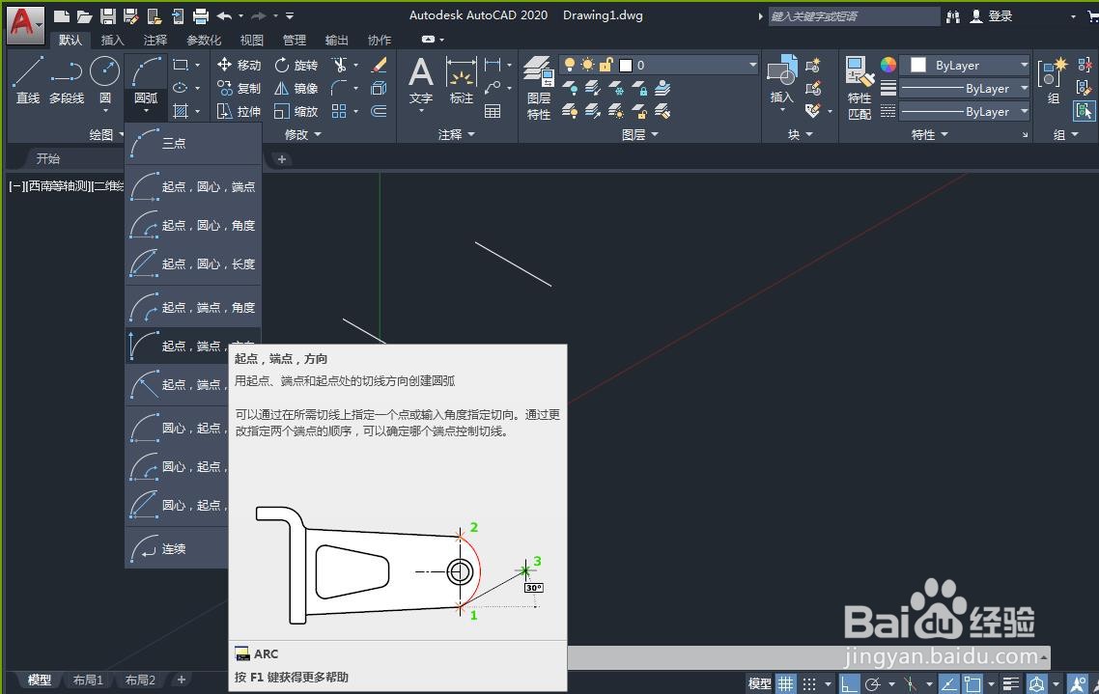Expand the Layers (图层) panel
This screenshot has height=694, width=1099.
click(x=640, y=134)
